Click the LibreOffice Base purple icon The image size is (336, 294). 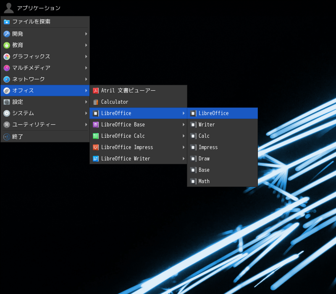pyautogui.click(x=96, y=125)
